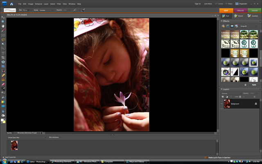Select the Straighten tool
262x164 pixels.
[3, 66]
